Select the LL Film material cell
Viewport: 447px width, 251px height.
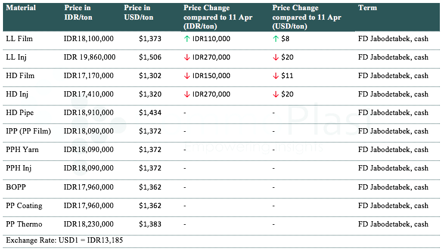pos(18,38)
